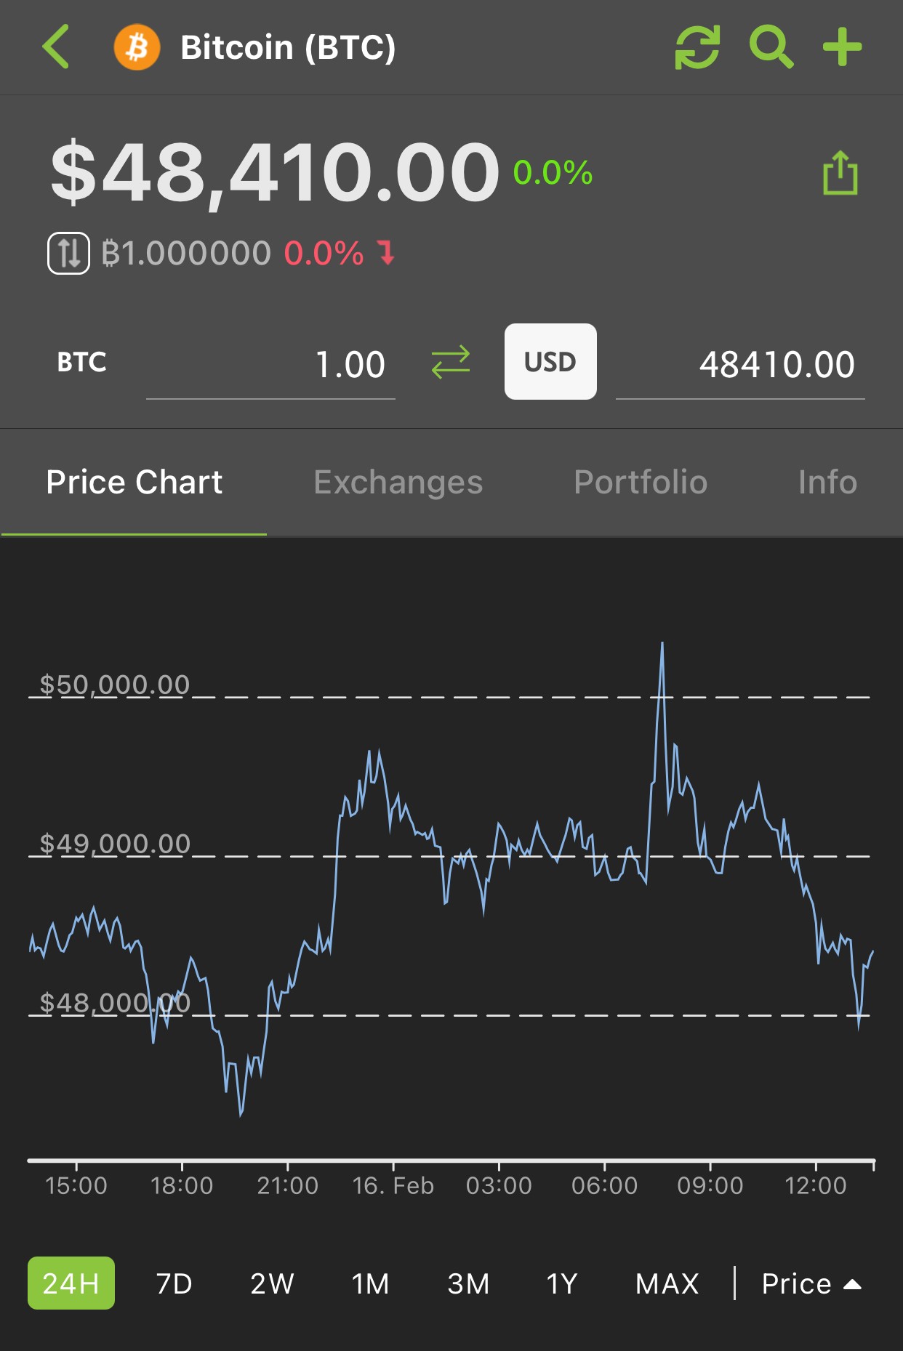Edit the USD amount field 48410.00
The height and width of the screenshot is (1351, 903).
coord(740,364)
